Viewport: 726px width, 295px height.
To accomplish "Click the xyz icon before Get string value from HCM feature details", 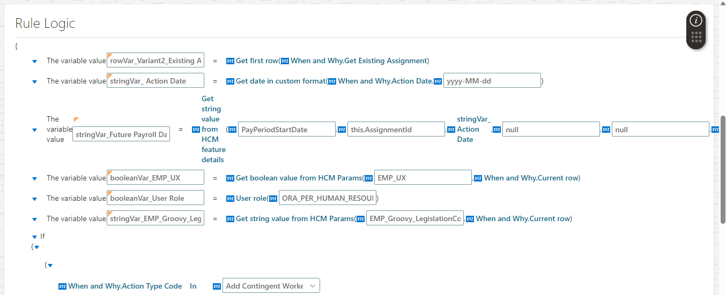I will pyautogui.click(x=196, y=130).
